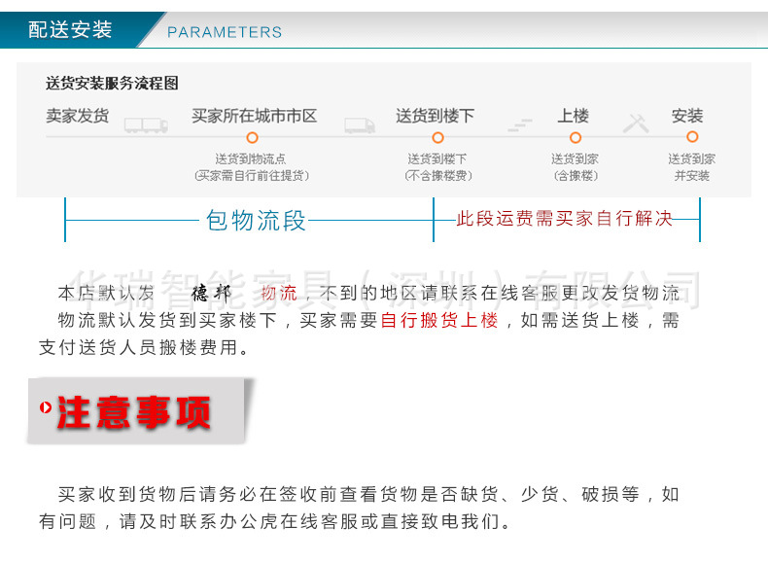Select the orange circle under 安装
The image size is (768, 564).
point(692,138)
